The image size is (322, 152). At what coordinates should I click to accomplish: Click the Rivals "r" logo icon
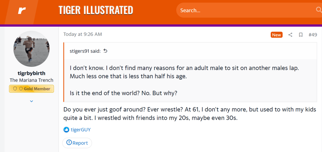22,11
